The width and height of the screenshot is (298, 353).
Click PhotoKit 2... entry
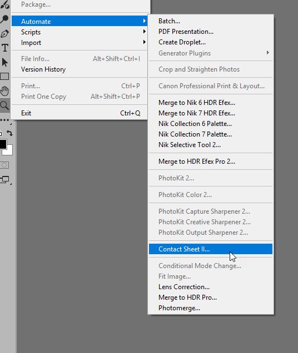pyautogui.click(x=211, y=178)
